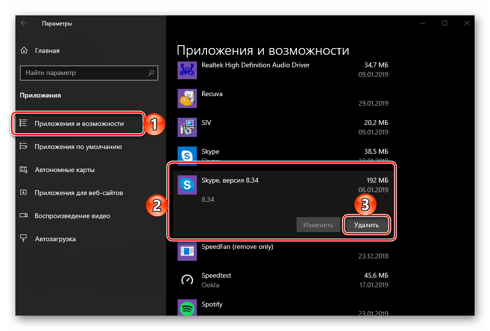Screen dimensions: 490x331
Task: Click the Ookla publisher label
Action: (x=210, y=285)
